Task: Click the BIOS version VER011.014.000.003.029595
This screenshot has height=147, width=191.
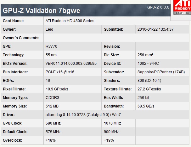Action: point(71,64)
